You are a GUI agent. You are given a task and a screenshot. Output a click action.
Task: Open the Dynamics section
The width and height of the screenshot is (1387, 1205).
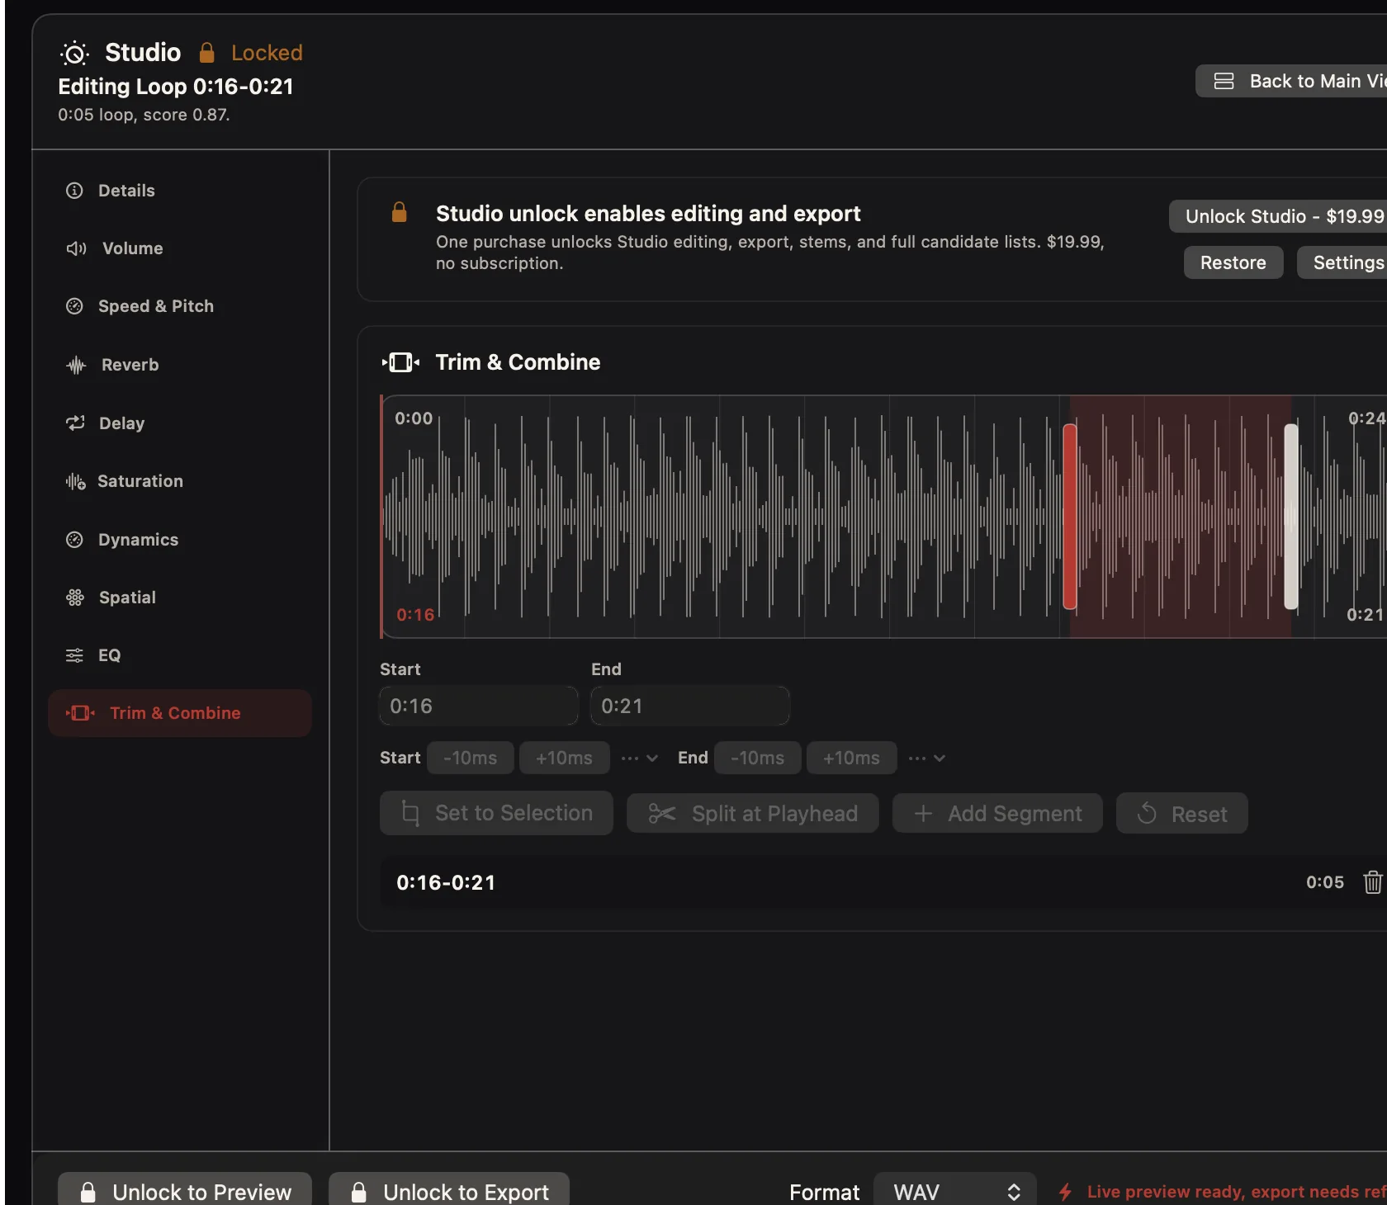click(180, 540)
